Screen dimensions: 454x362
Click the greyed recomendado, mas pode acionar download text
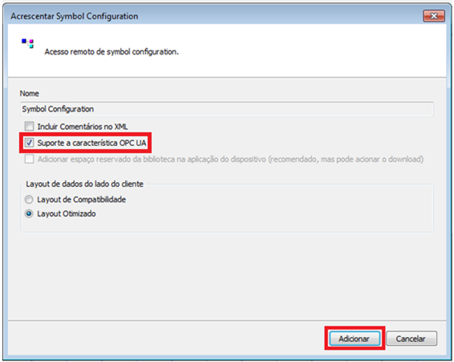pos(346,159)
